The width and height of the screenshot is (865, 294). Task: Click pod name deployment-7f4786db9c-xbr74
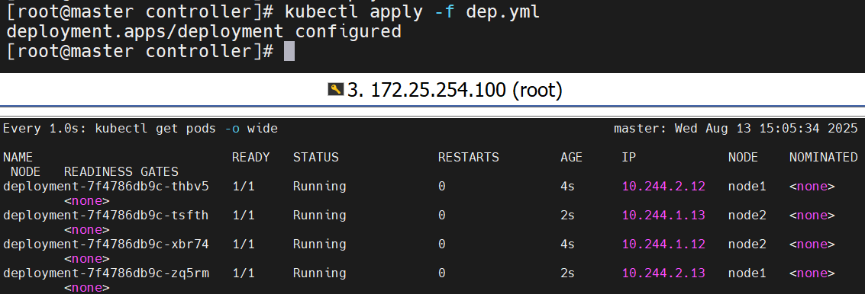tap(106, 244)
